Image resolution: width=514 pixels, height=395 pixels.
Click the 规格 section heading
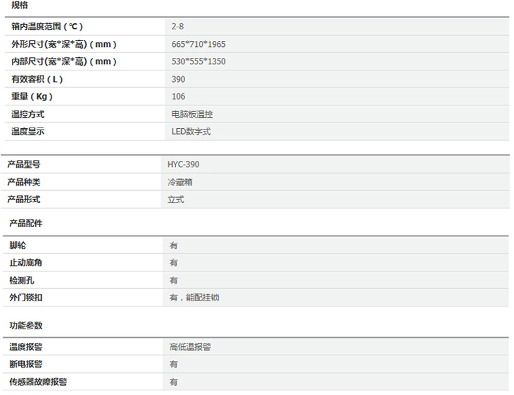(20, 5)
